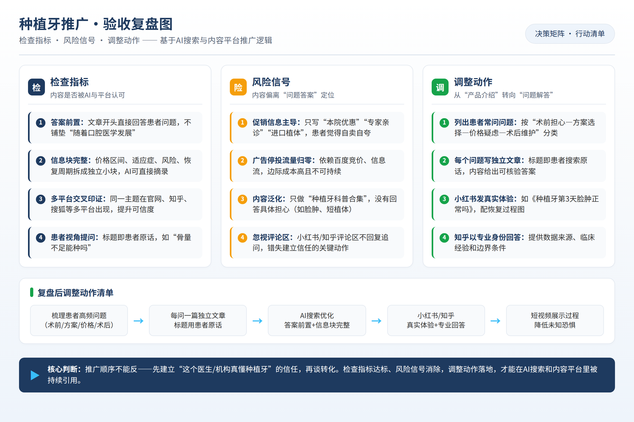Select the 患者视角提问 indicator card
Viewport: 634px width, 422px height.
click(115, 242)
